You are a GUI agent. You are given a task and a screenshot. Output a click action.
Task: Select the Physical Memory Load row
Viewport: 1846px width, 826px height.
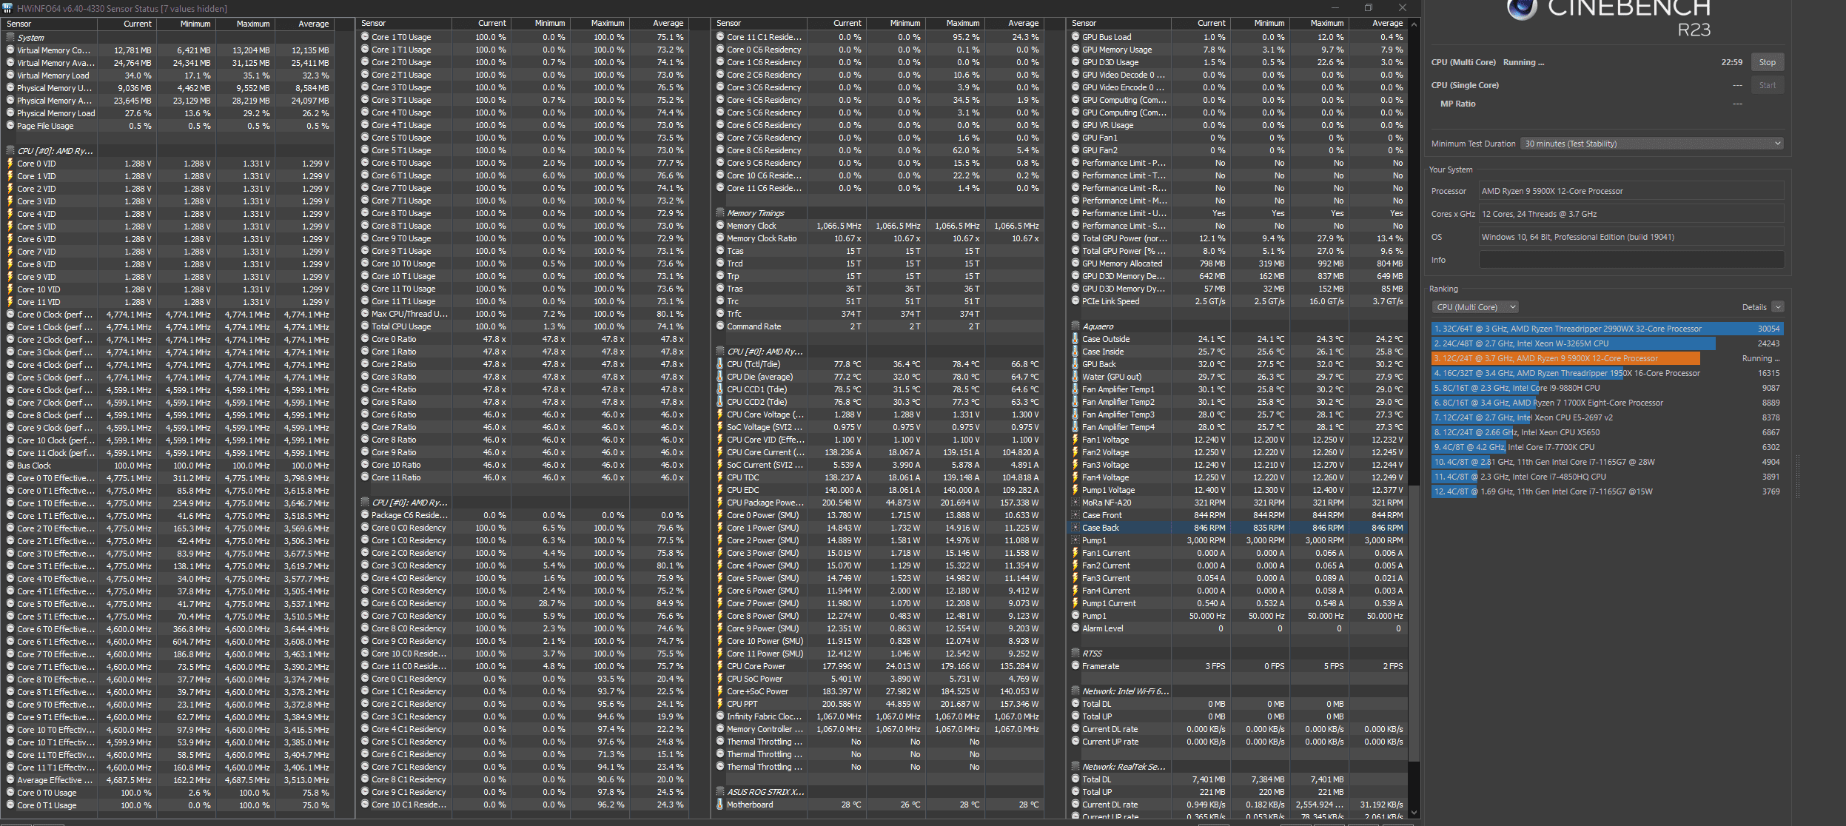point(170,113)
